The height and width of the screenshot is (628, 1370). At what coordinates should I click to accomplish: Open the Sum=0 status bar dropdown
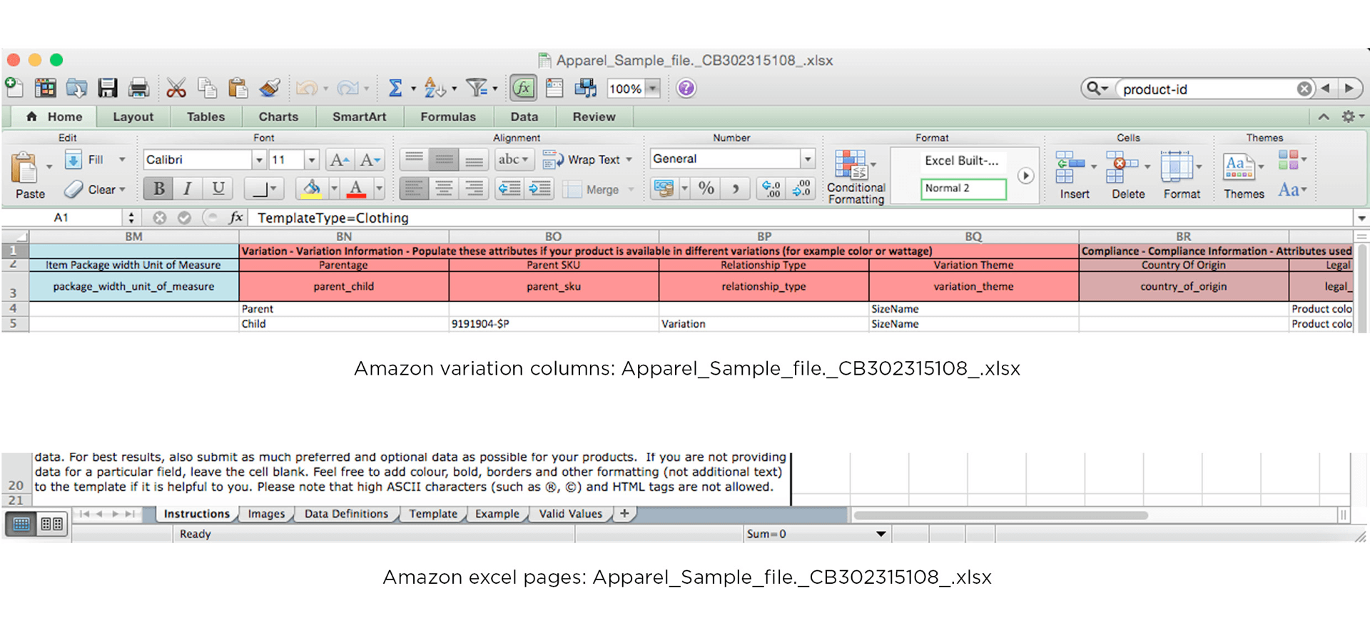pos(881,534)
